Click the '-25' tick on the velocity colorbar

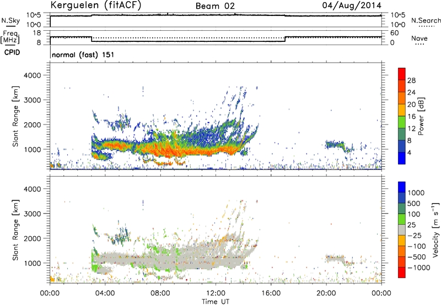(x=415, y=236)
